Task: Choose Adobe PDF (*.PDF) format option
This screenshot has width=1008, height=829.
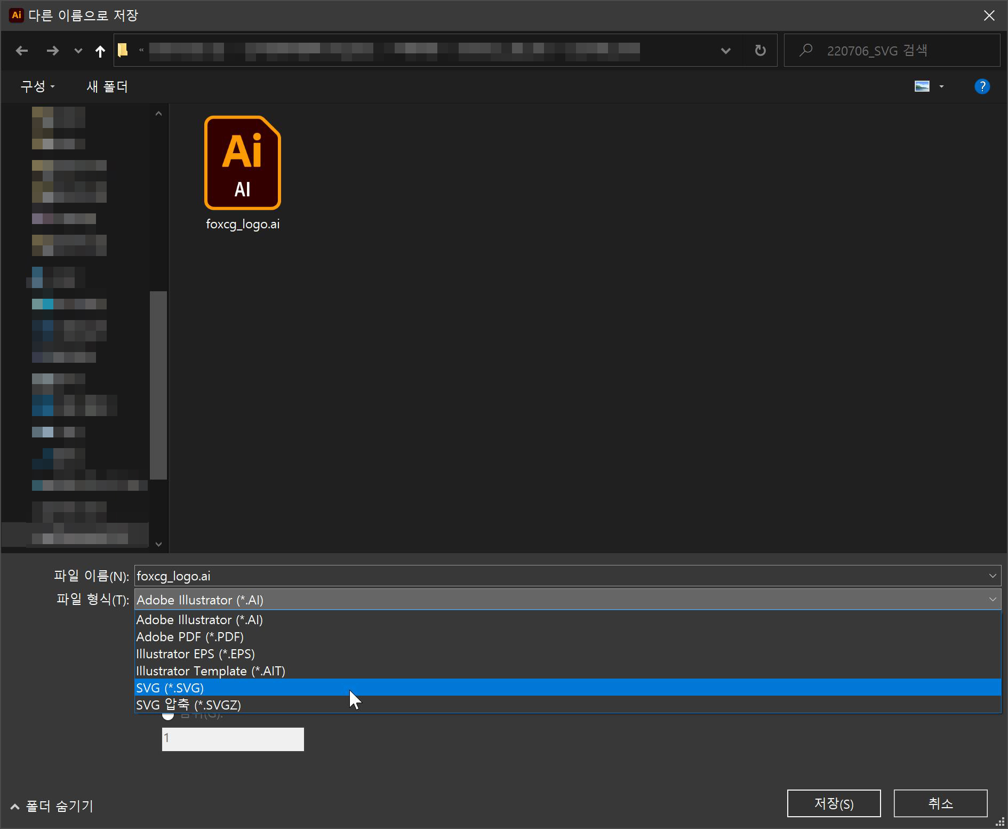Action: coord(568,637)
